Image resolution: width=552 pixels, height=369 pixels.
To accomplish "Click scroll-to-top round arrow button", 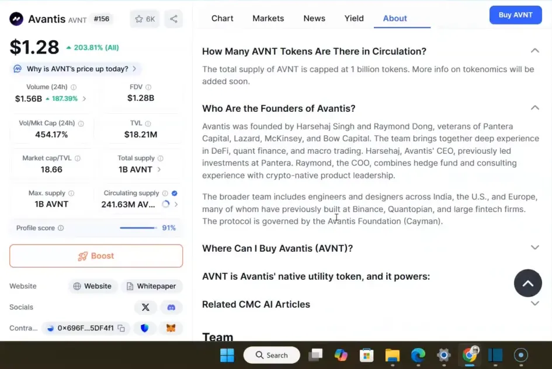I will point(527,283).
